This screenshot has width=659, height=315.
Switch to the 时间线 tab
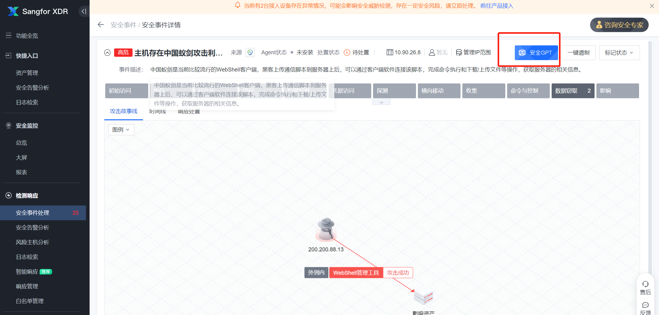click(157, 111)
